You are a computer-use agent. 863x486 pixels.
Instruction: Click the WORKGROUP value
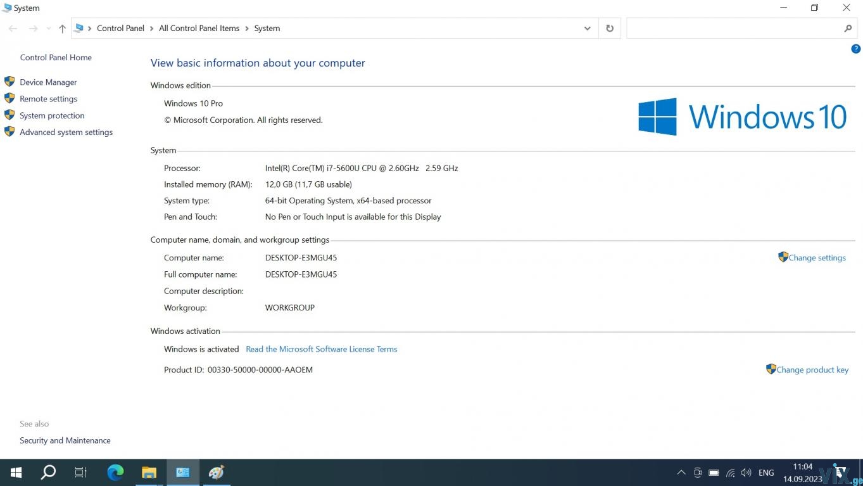[290, 307]
